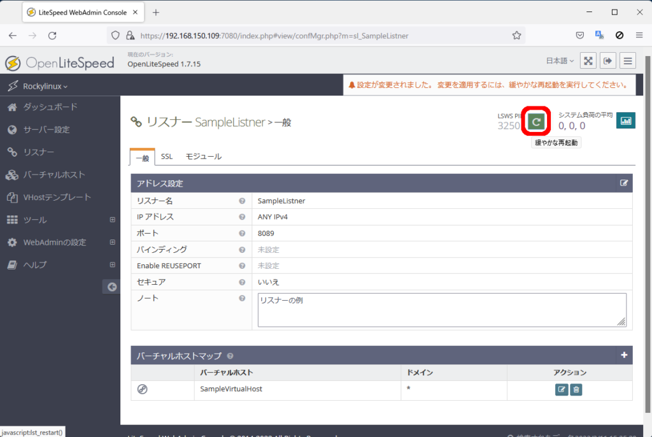
Task: Switch to the SSL tab
Action: [x=167, y=157]
